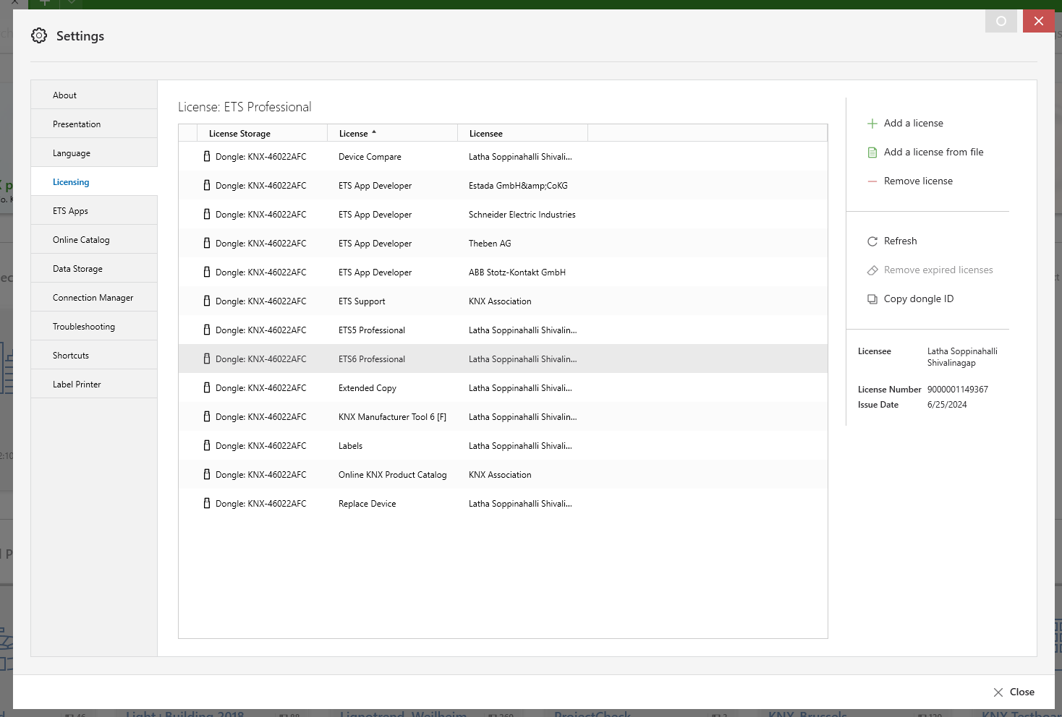
Task: Open the Connection Manager tab
Action: tap(94, 297)
